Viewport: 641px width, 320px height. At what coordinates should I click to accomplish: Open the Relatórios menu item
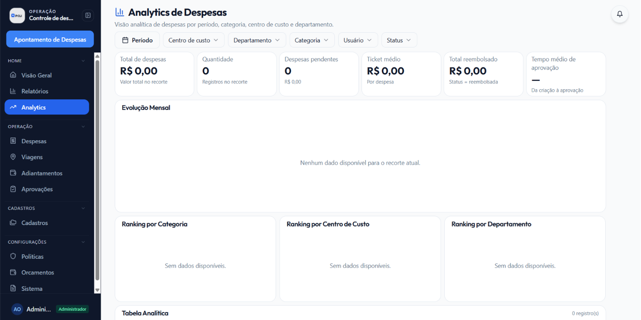tap(46, 91)
